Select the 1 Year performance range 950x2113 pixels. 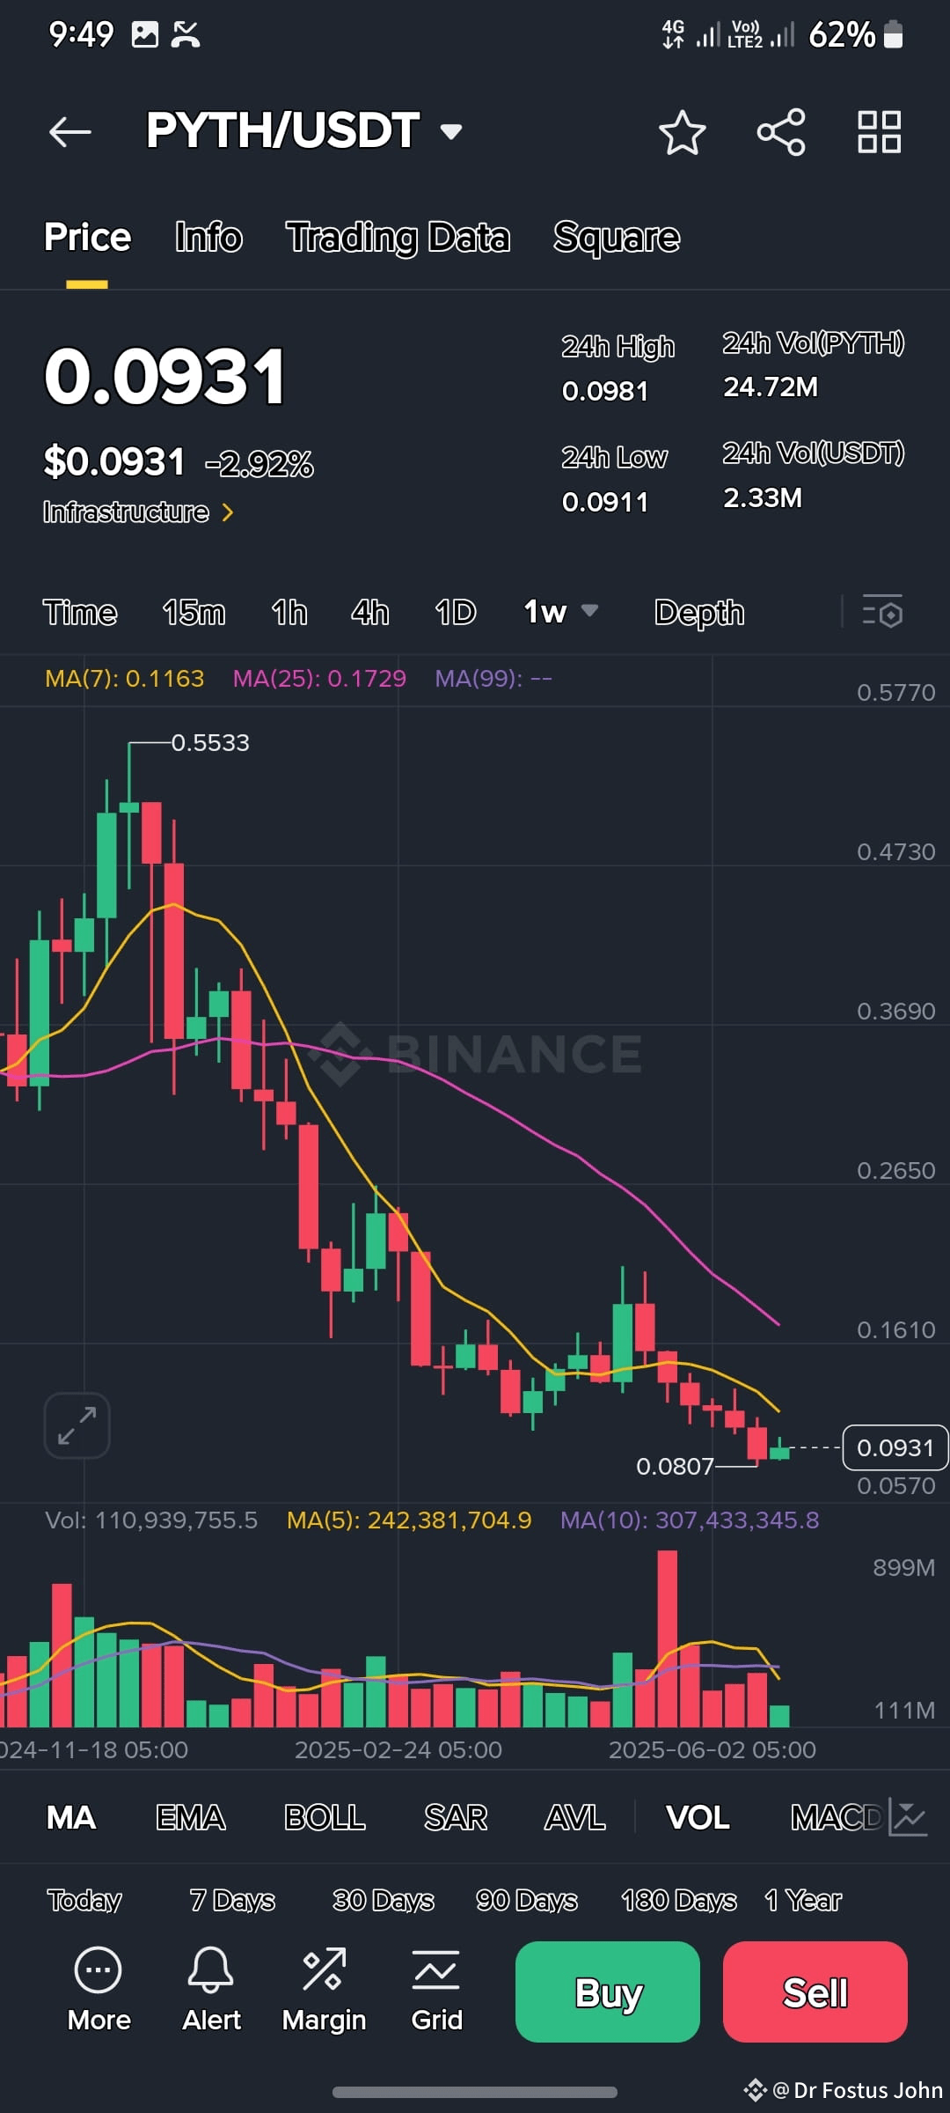point(803,1900)
